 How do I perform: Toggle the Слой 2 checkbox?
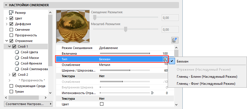point(14,75)
